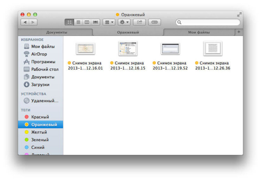Click the УСТРОЙСТВА section header
The image size is (261, 180).
(x=33, y=94)
